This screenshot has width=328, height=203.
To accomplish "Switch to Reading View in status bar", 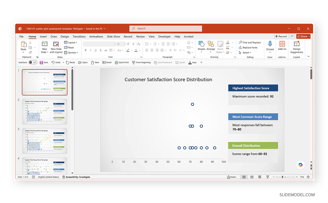I will coord(260,177).
